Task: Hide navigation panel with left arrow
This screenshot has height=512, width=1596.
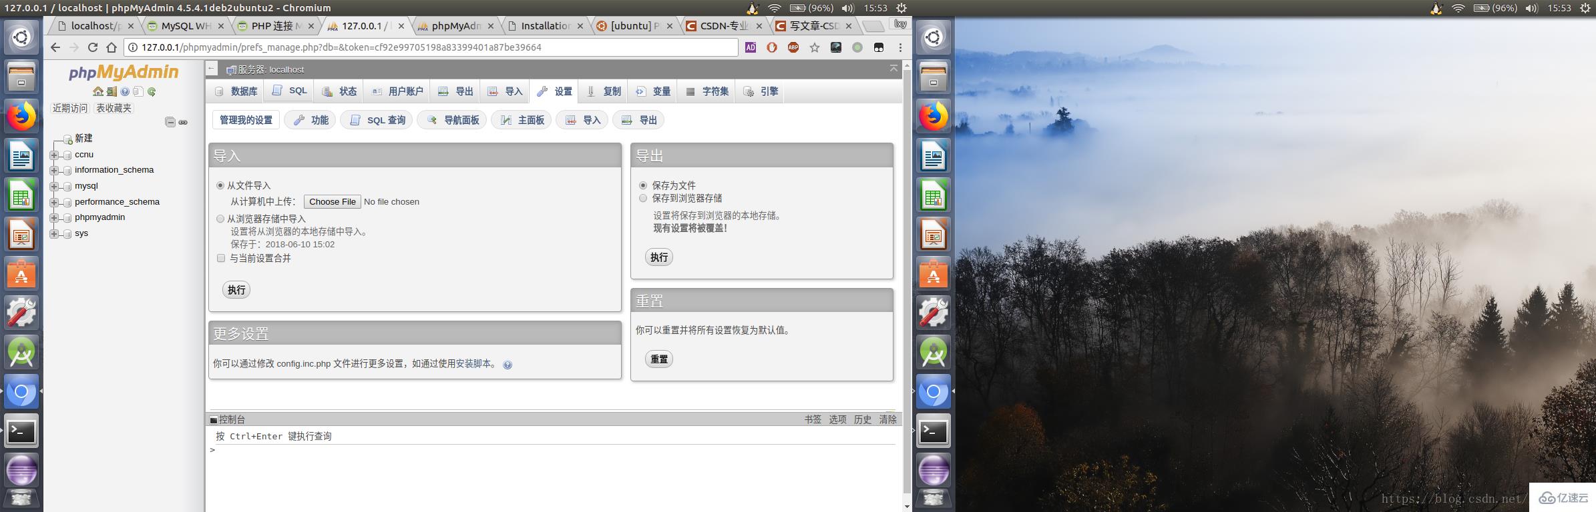Action: 212,68
